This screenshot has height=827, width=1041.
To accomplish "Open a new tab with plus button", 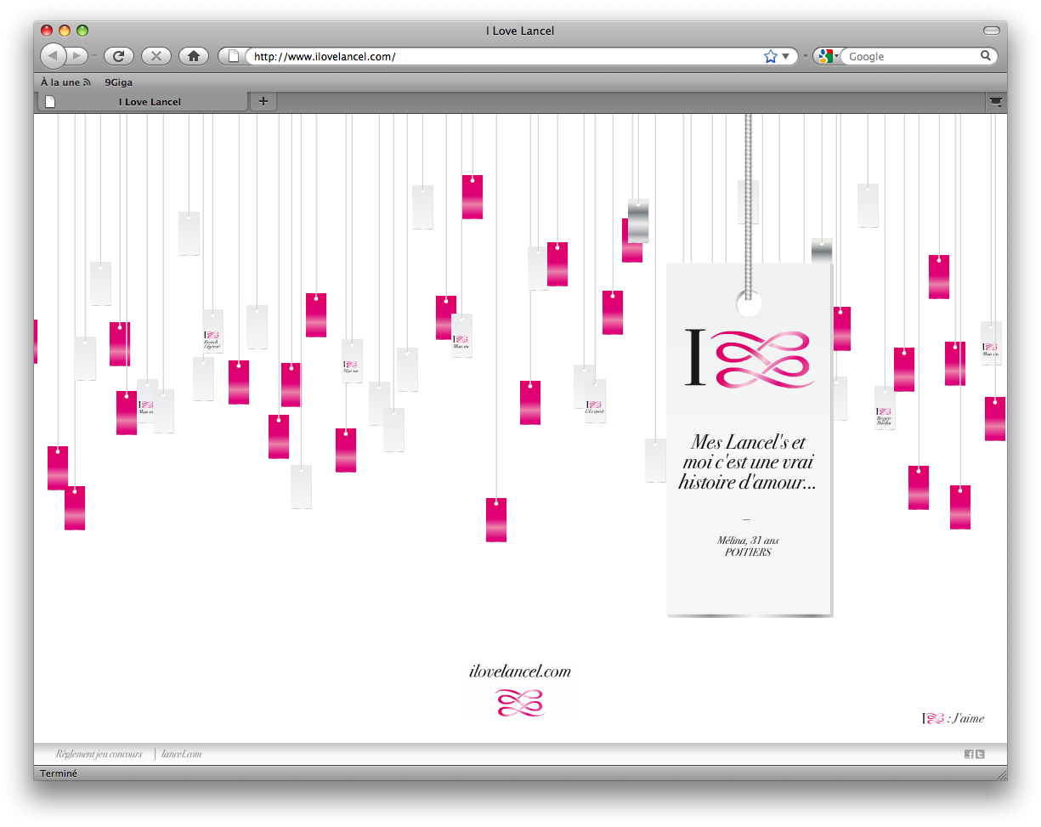I will coord(263,102).
